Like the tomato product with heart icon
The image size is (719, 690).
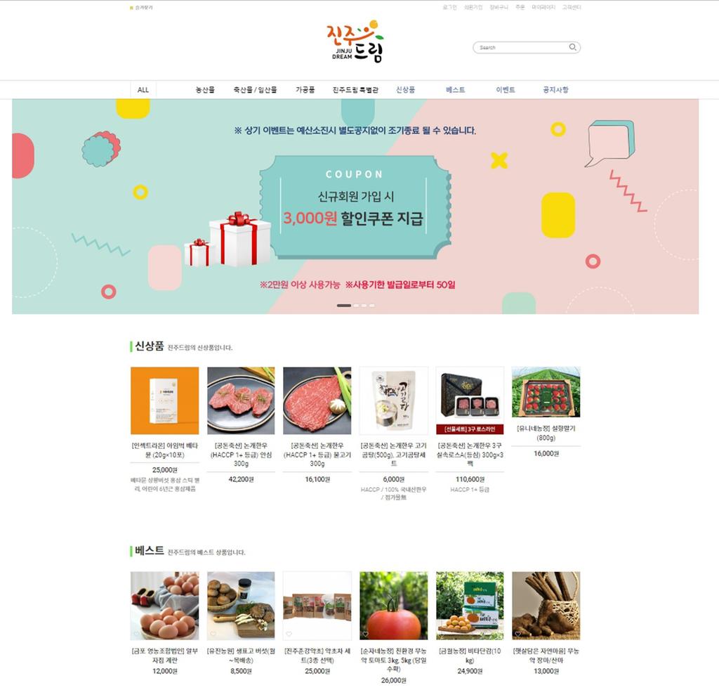(365, 634)
